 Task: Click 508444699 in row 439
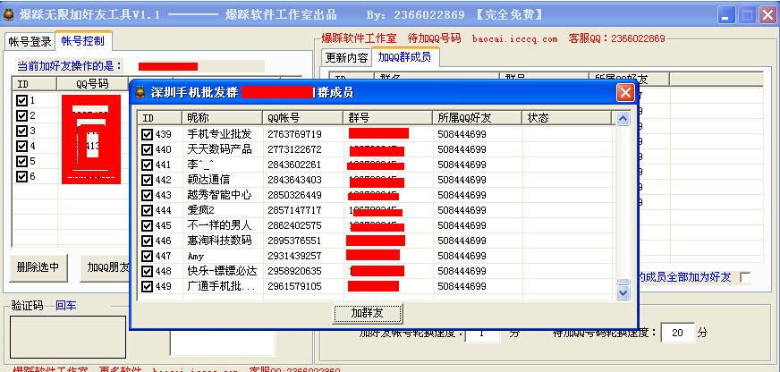(x=462, y=134)
